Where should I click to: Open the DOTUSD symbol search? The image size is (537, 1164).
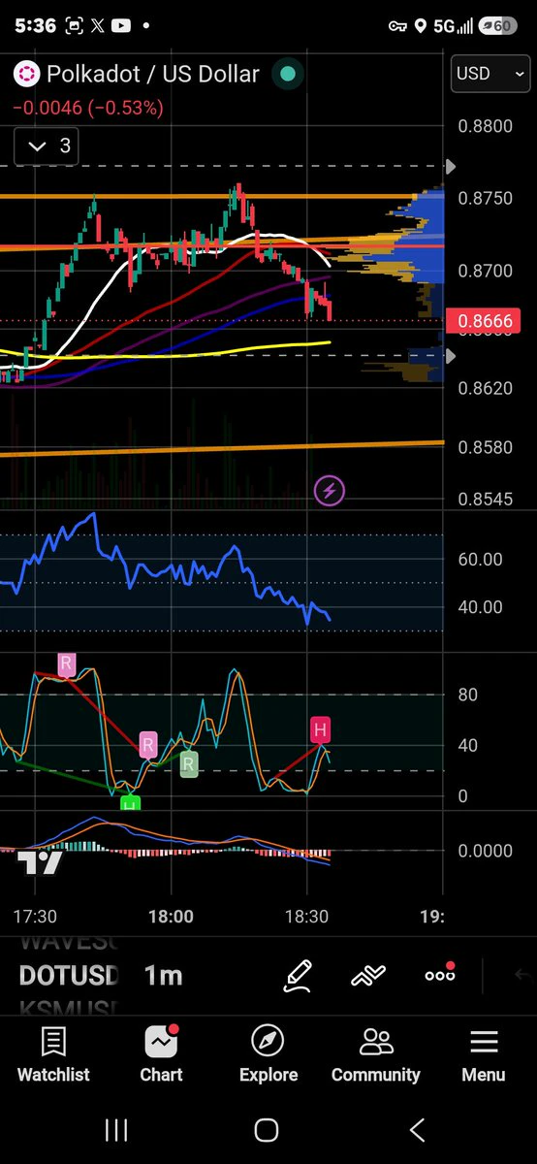pos(69,975)
